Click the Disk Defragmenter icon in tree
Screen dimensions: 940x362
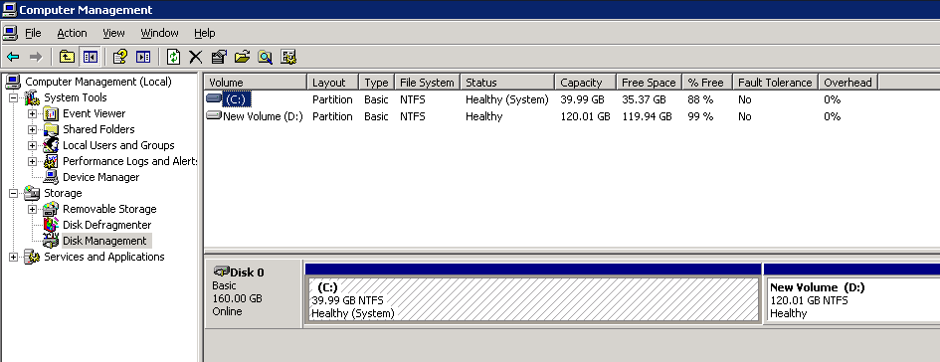pyautogui.click(x=51, y=225)
